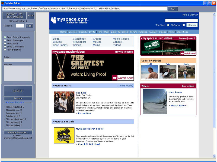Viewport: 217px width, 162px height.
Task: Select Send Friend Requests option
Action: tap(5, 37)
